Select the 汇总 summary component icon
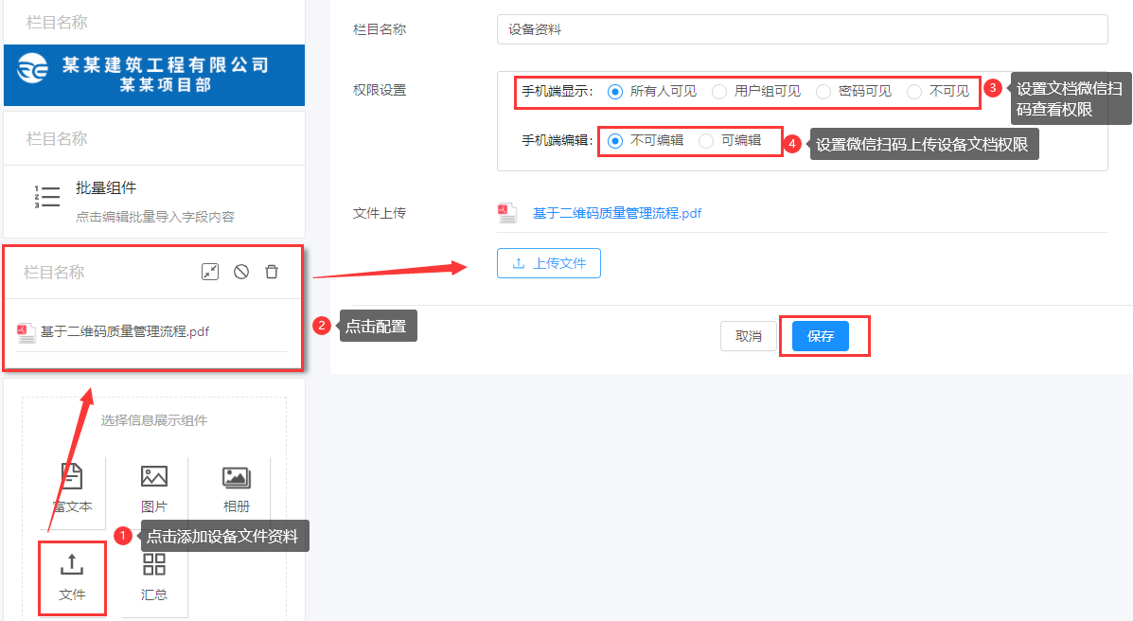This screenshot has width=1133, height=621. [x=154, y=577]
